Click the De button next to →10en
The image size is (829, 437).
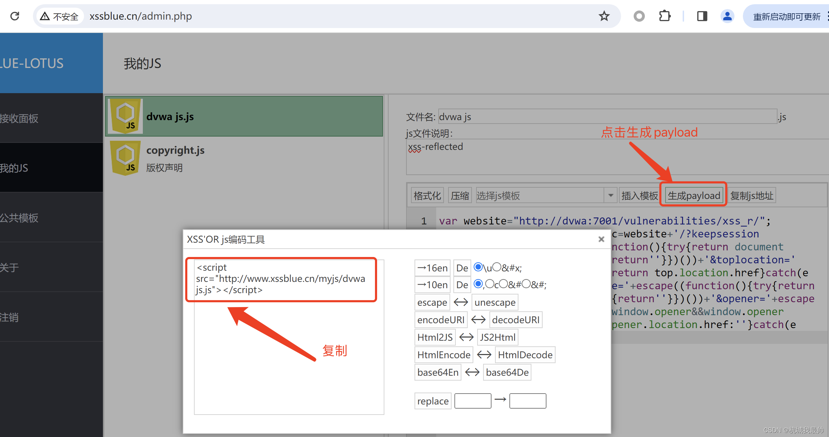pyautogui.click(x=462, y=285)
